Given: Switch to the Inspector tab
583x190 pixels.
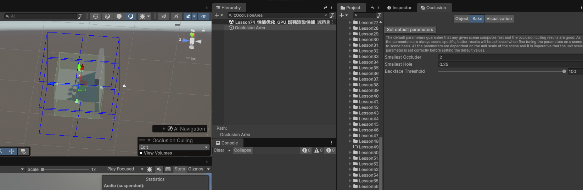Looking at the screenshot, I should click(399, 8).
